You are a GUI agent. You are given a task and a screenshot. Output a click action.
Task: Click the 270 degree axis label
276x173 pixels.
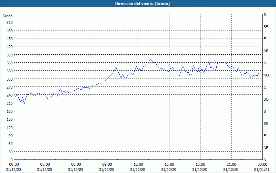pos(10,87)
